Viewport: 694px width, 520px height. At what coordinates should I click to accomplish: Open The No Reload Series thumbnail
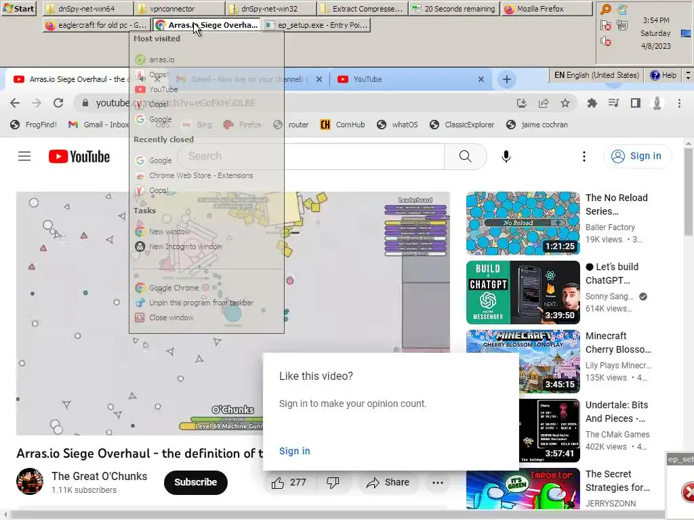[x=523, y=223]
